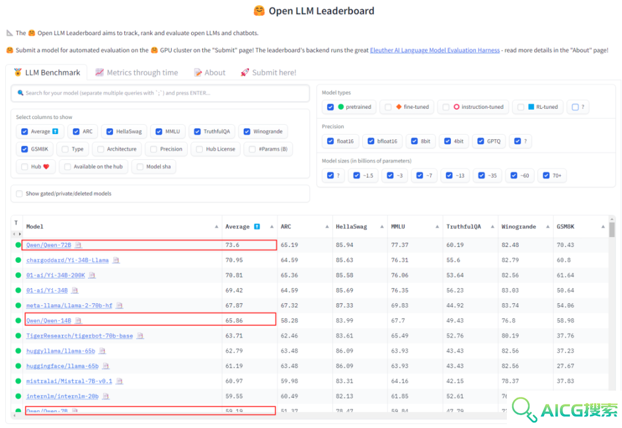Open the internlm/internlm-20b model link

[x=62, y=396]
